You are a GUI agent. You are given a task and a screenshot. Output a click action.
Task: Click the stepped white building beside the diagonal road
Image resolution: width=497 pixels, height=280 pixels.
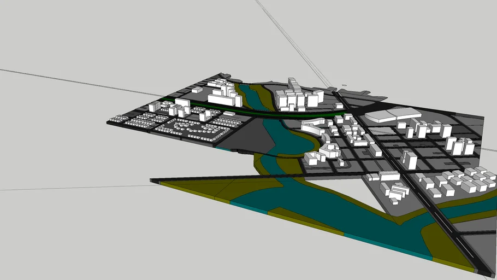397,192
